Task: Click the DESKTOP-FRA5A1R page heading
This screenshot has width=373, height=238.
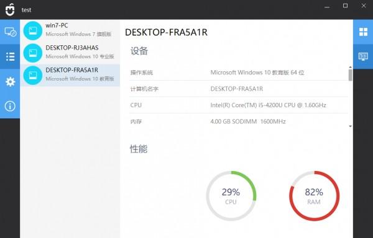Action: [166, 32]
